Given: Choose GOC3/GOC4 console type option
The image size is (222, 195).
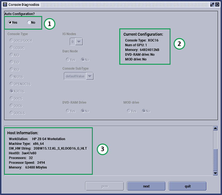Looking at the screenshot, I should point(11,40).
